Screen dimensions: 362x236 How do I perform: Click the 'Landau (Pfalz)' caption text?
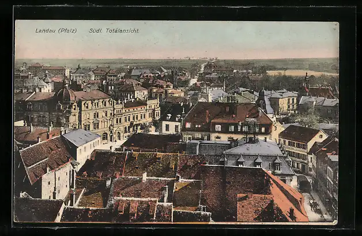click(x=56, y=31)
